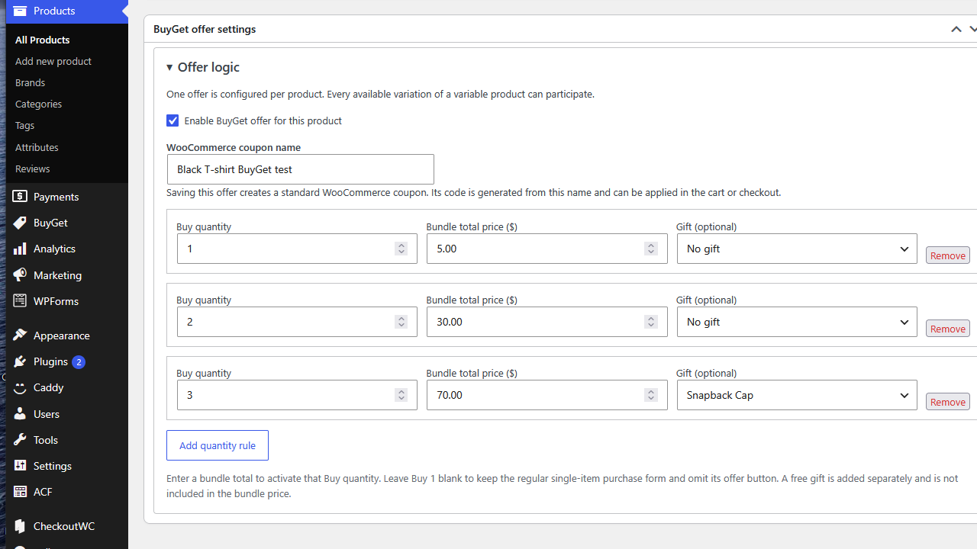Open the Snapback Cap gift dropdown
Viewport: 977px width, 549px height.
797,395
